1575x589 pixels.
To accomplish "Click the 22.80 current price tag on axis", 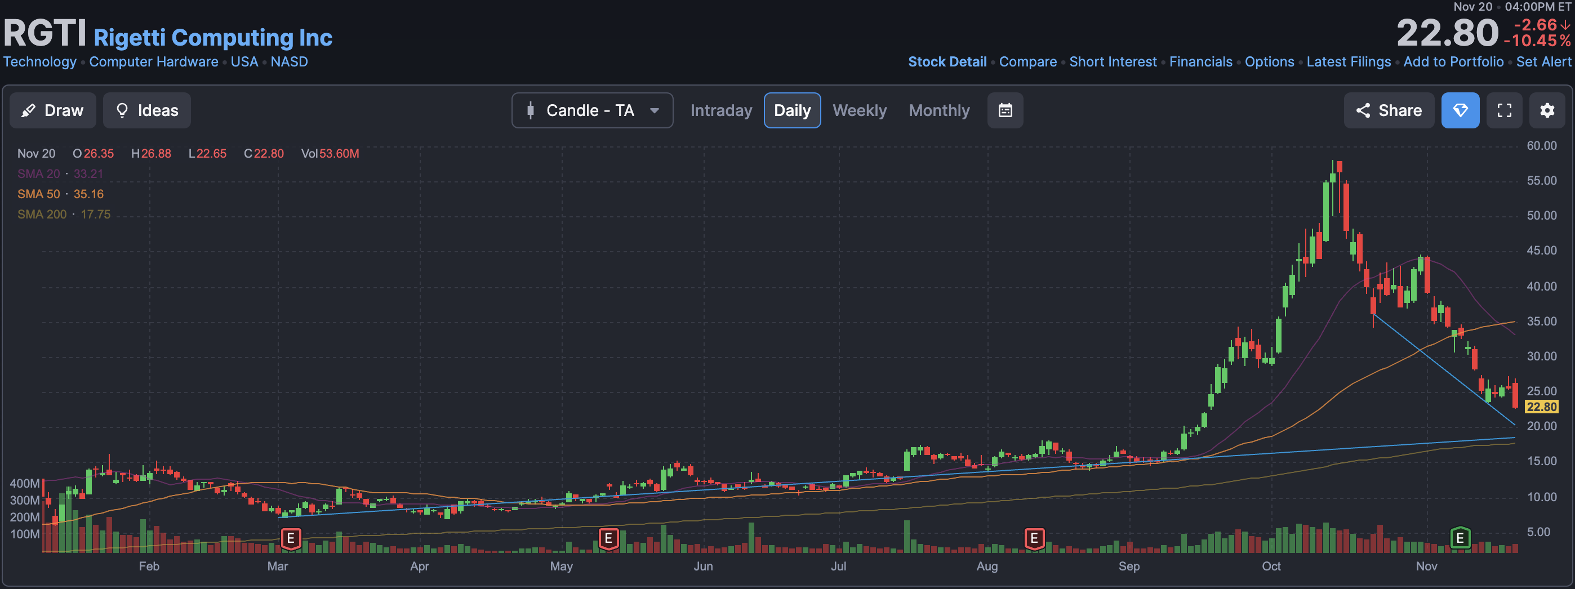I will (x=1541, y=407).
